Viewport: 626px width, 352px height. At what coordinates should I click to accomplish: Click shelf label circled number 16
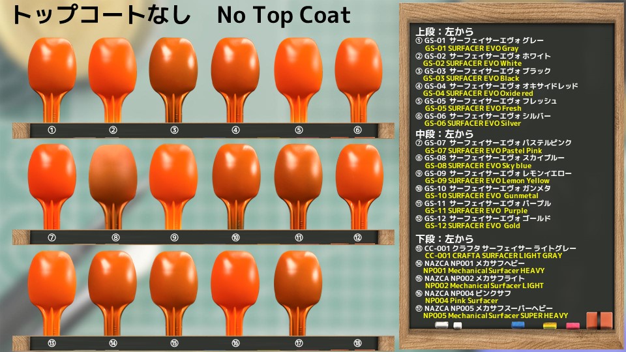235,344
